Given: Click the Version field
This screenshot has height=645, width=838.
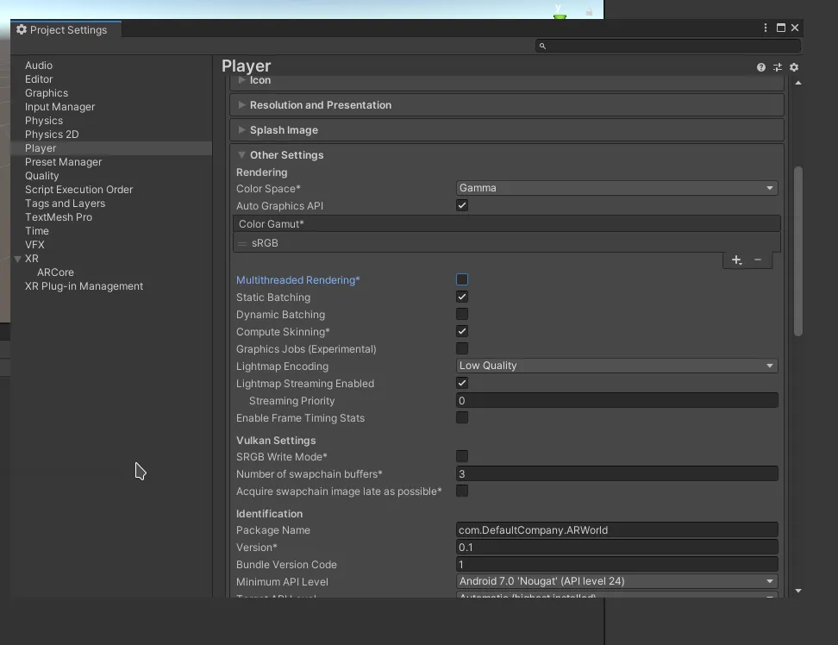Looking at the screenshot, I should pos(616,548).
